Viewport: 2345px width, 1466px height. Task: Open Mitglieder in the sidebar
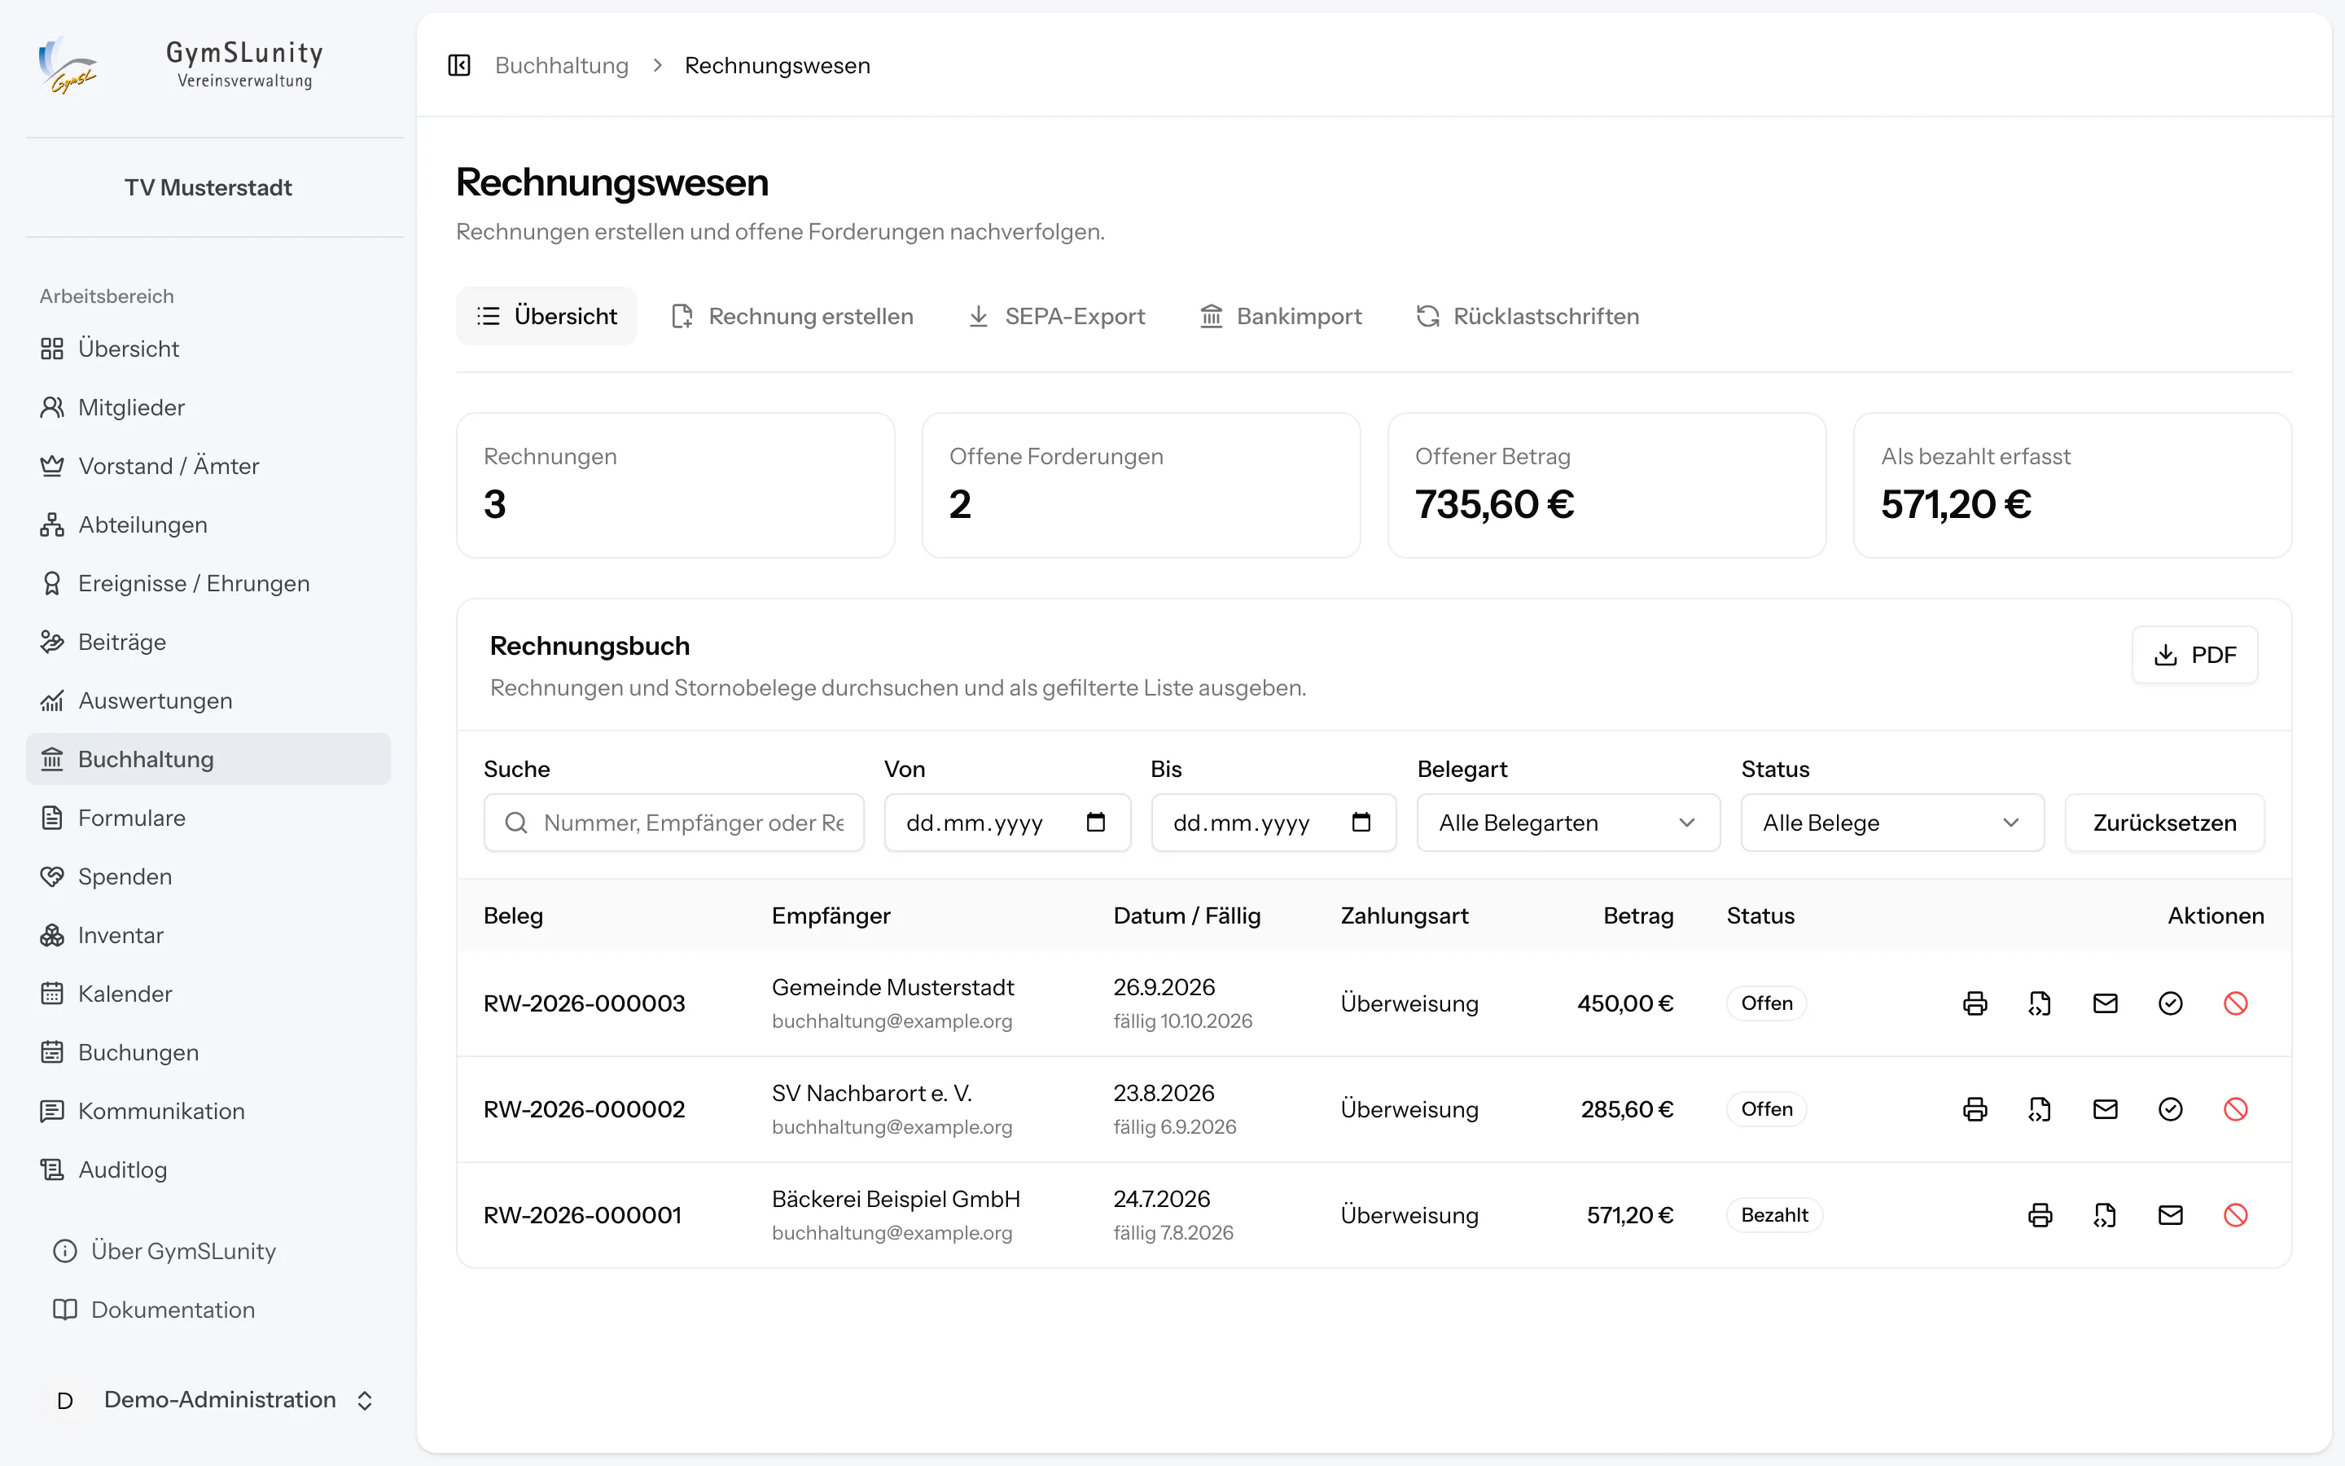pyautogui.click(x=208, y=407)
